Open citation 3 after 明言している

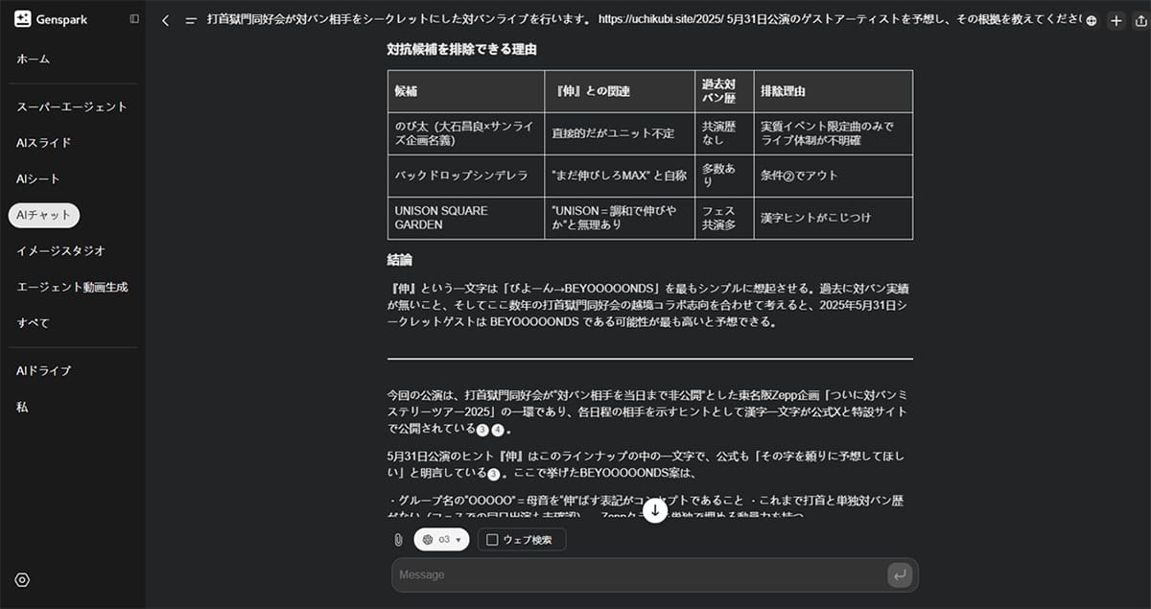pos(493,474)
